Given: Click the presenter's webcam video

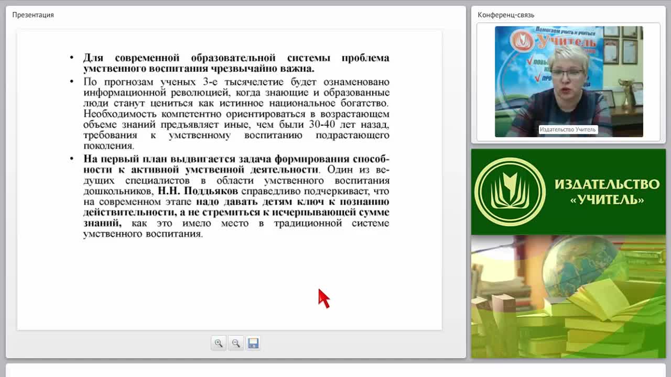Looking at the screenshot, I should coord(569,82).
